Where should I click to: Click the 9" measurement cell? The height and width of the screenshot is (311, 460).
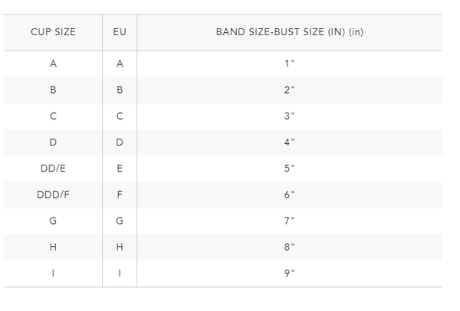(x=289, y=273)
